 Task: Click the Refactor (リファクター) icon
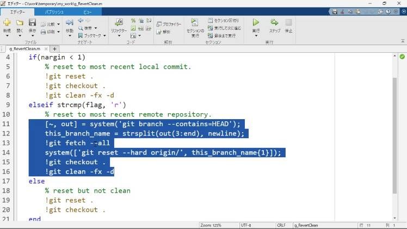[119, 22]
